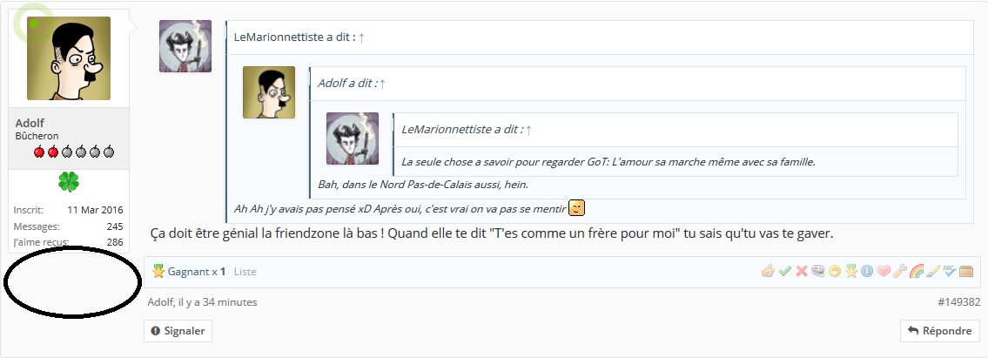Image resolution: width=988 pixels, height=358 pixels.
Task: Click the brown box rating icon
Action: pyautogui.click(x=966, y=271)
